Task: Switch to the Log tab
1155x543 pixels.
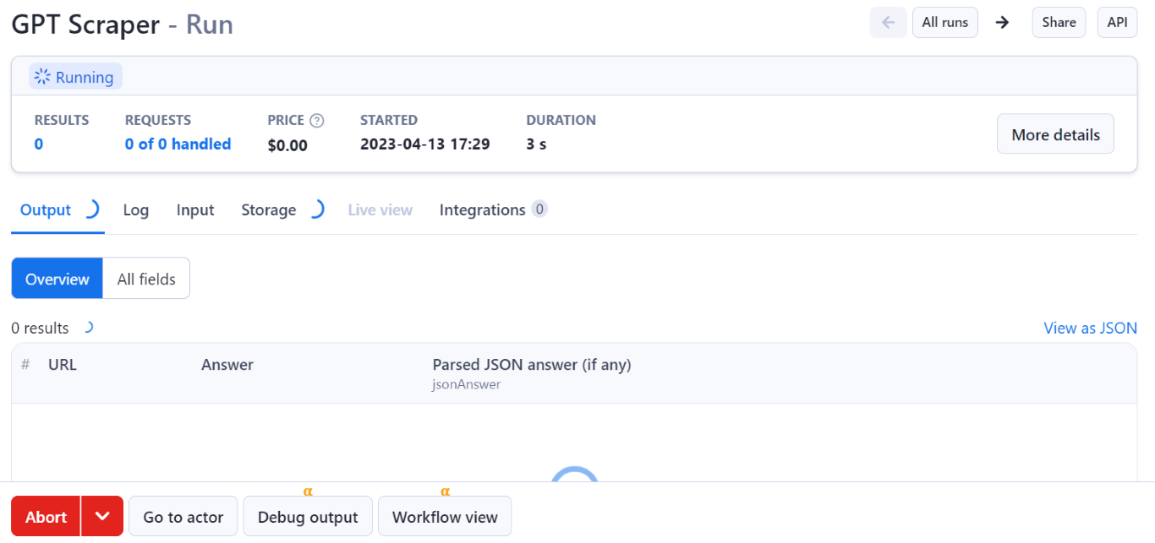Action: click(x=135, y=210)
